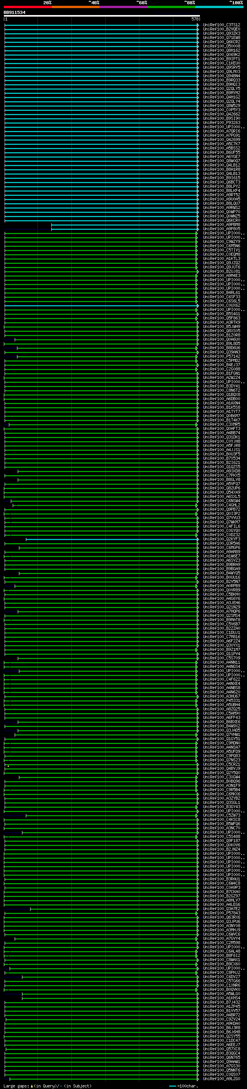Click the purple ~60% identity legend segment

pyautogui.click(x=124, y=7)
